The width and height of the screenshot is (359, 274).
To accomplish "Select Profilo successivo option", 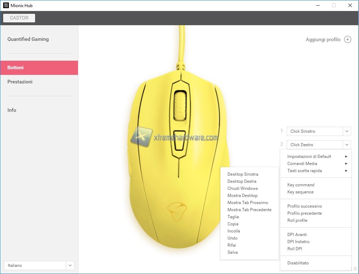I will tap(304, 206).
